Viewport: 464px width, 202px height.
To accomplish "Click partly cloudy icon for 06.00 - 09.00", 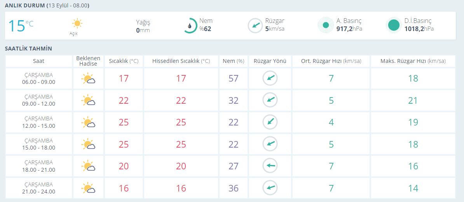I will pos(88,79).
